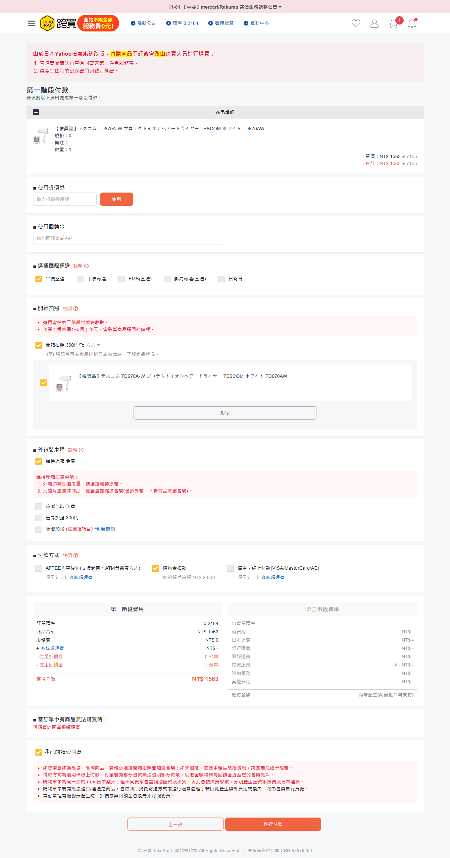The height and width of the screenshot is (858, 450).
Task: Click the question icon beside 付款方式 說明
Action: point(76,555)
